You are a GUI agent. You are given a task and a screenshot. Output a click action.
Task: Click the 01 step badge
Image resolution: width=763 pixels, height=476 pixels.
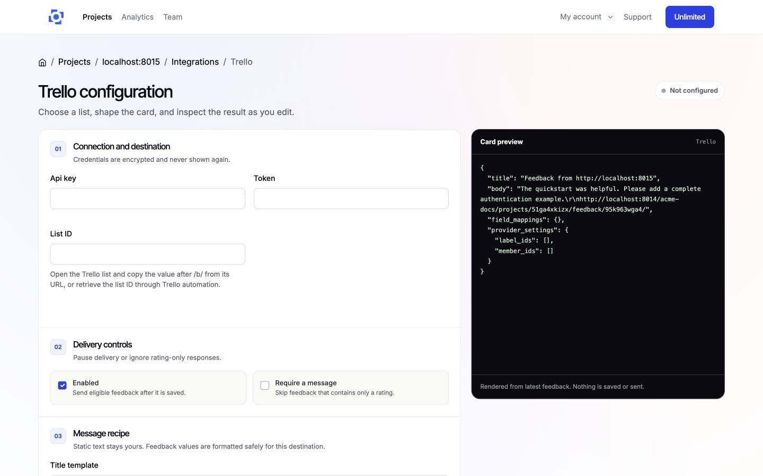(x=58, y=149)
